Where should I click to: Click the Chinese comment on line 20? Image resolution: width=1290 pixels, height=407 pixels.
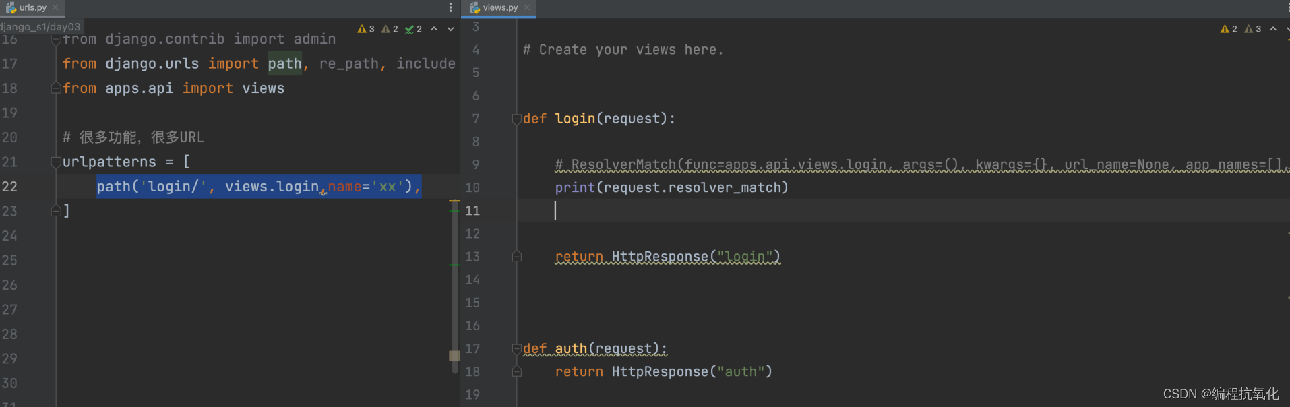click(x=133, y=137)
